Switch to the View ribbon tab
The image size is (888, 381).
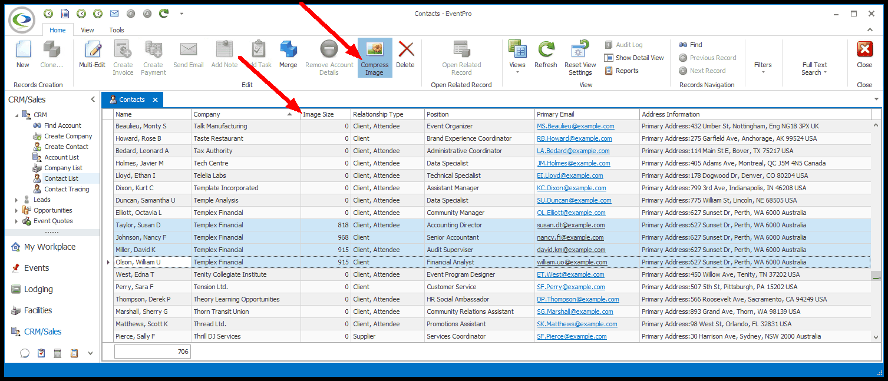point(87,30)
